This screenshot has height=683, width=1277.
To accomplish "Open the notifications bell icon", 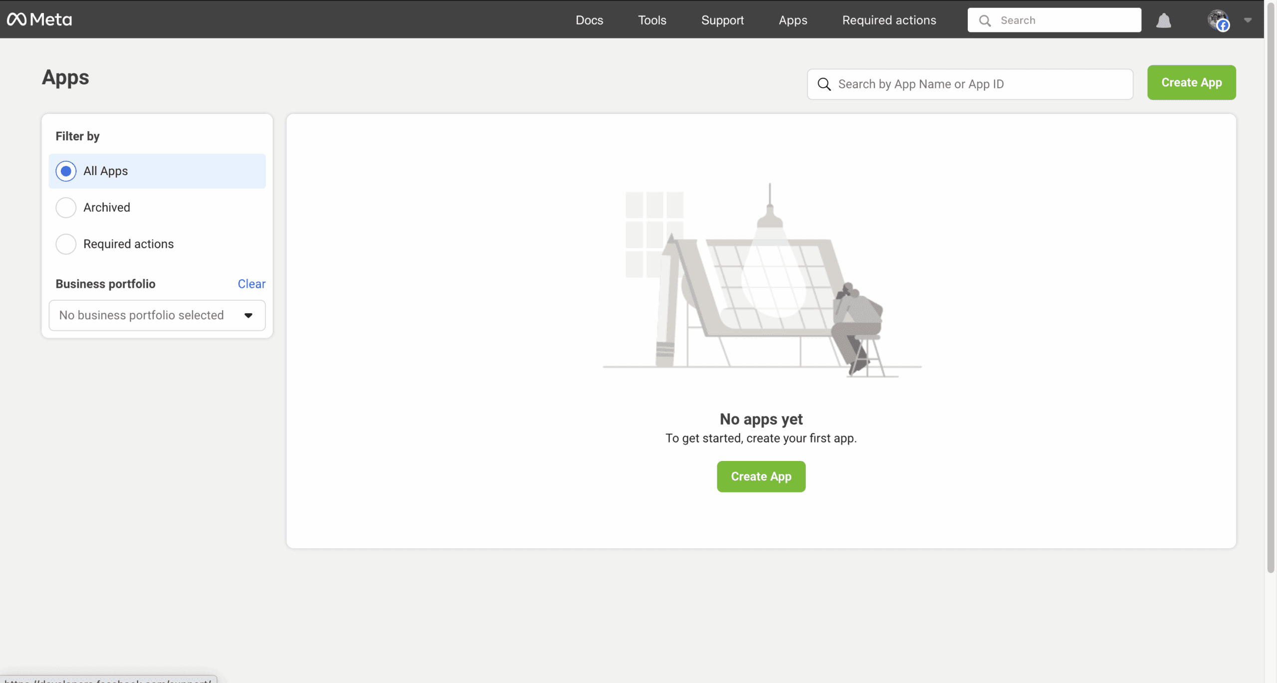I will (x=1163, y=20).
